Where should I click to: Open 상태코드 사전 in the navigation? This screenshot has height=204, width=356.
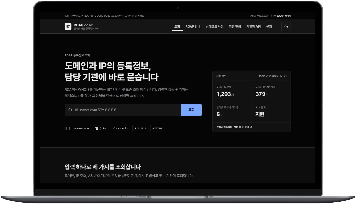point(215,26)
